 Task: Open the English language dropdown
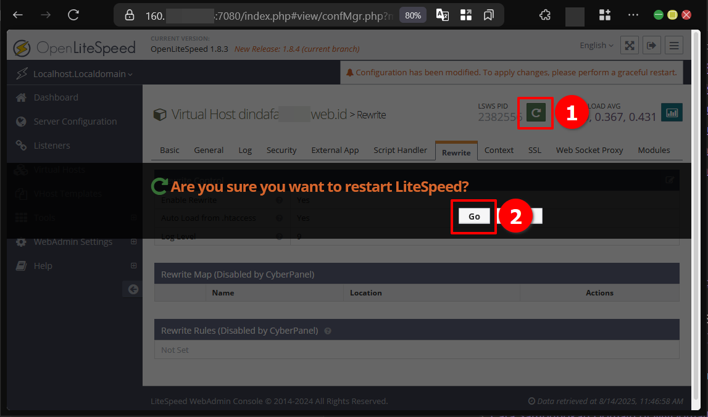596,45
